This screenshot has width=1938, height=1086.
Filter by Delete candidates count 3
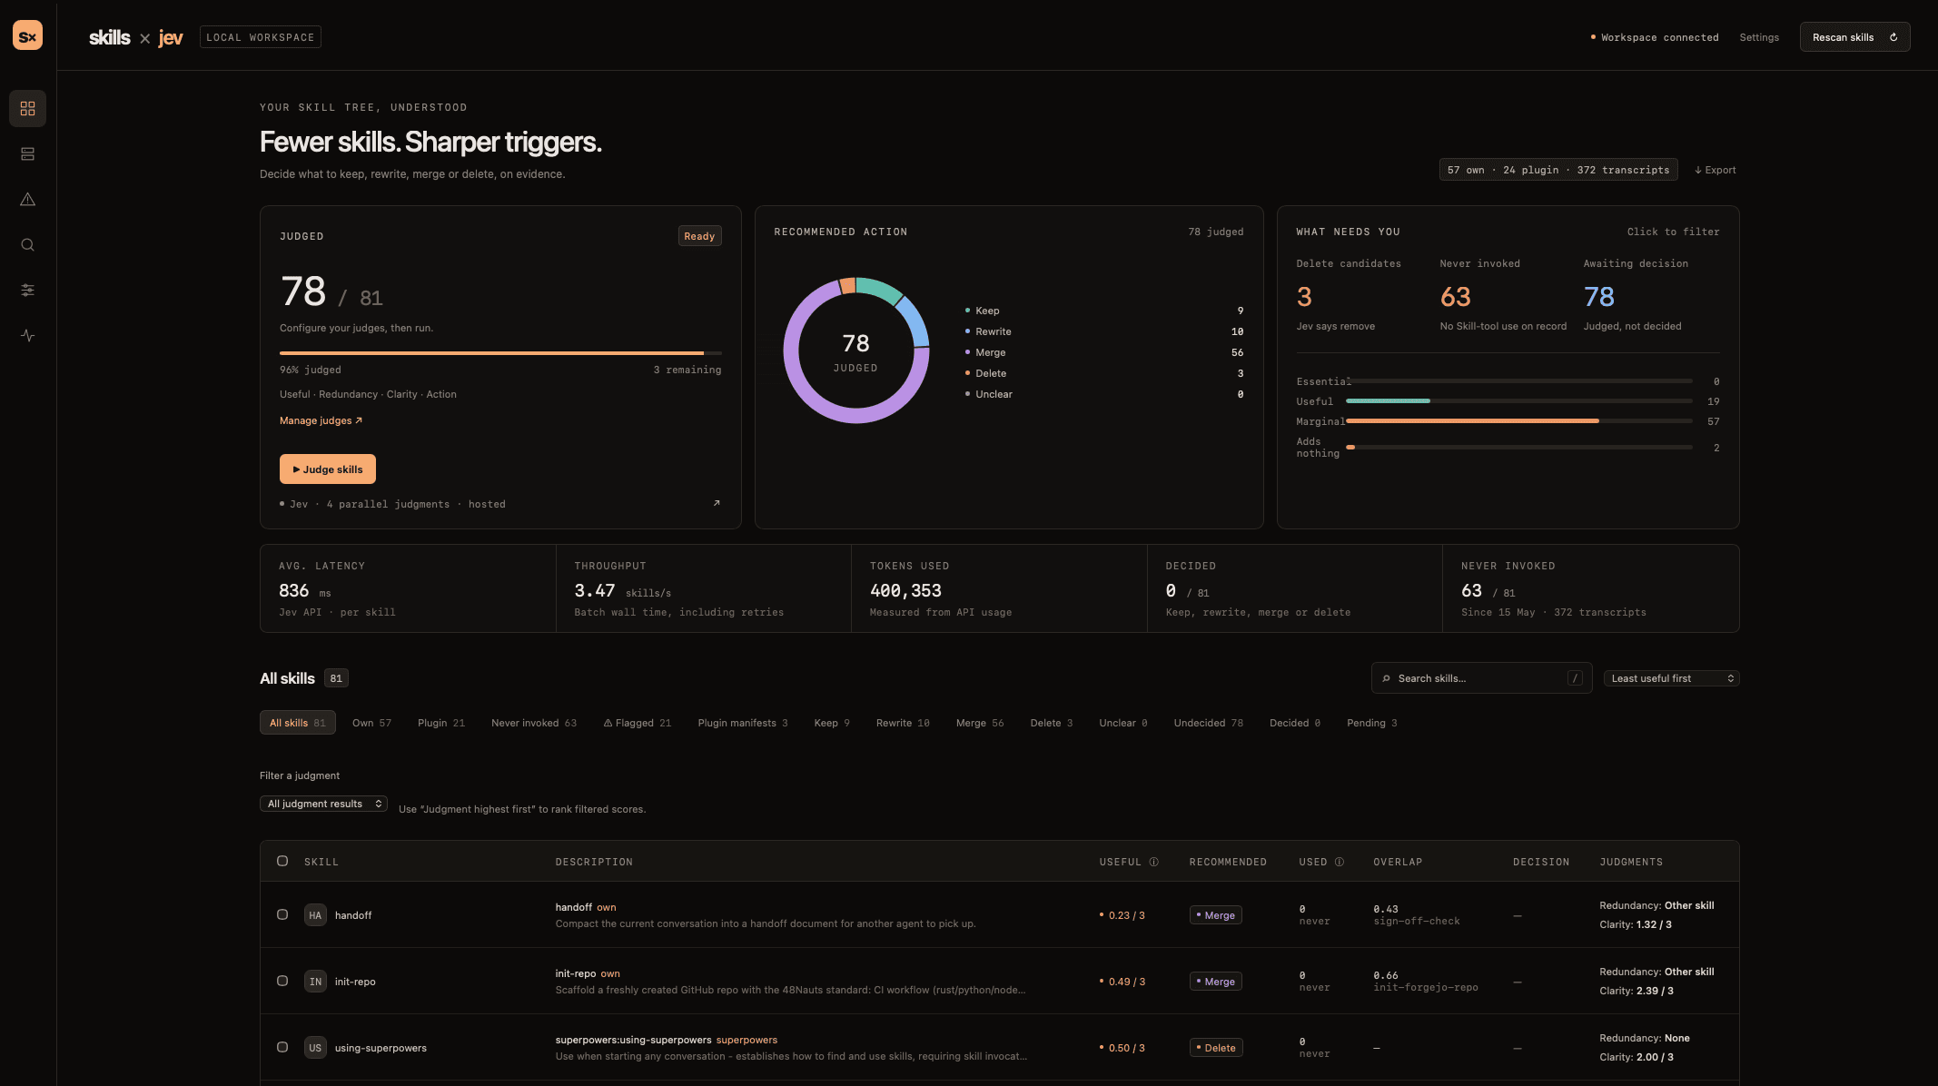1304,297
